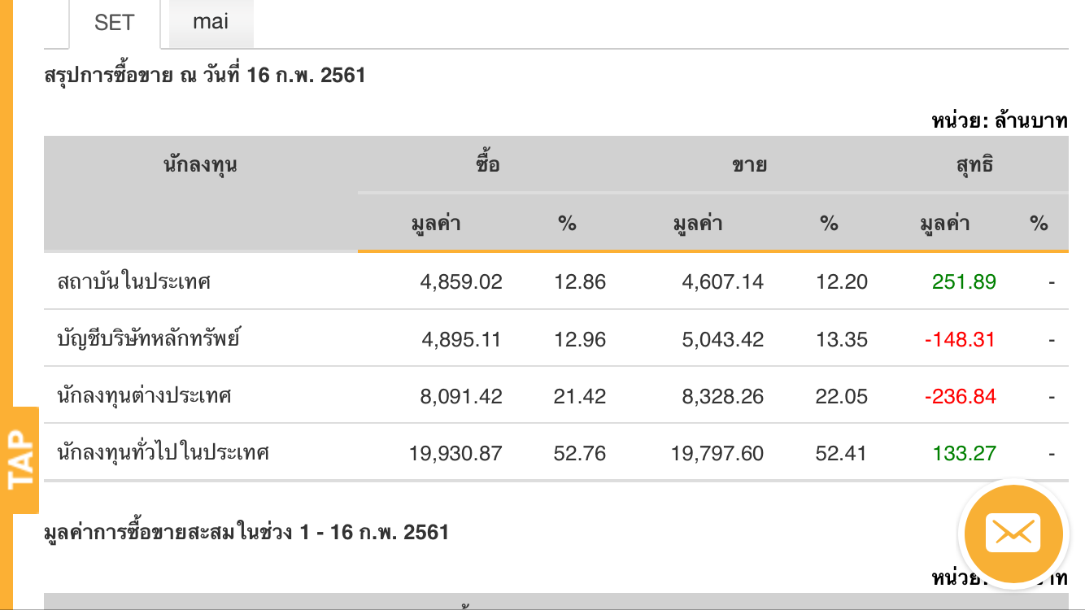Switch to the mai tab
1085x610 pixels.
(211, 22)
